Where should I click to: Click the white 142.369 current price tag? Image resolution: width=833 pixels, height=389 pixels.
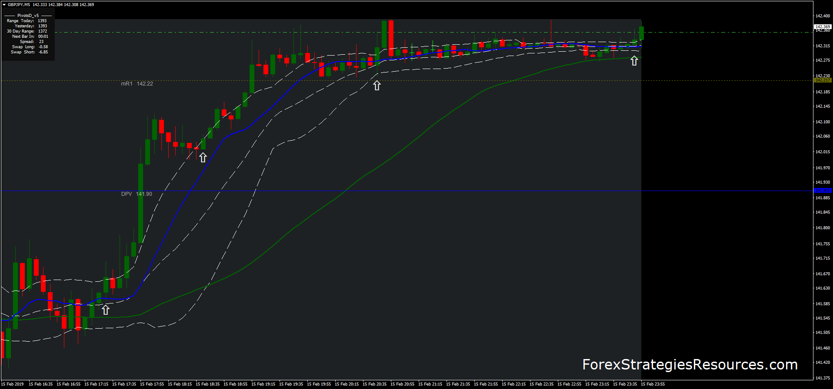tap(823, 27)
